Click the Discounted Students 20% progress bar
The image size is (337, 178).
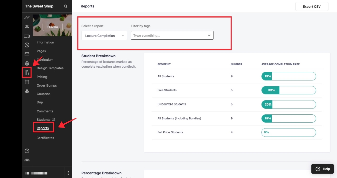pos(289,105)
